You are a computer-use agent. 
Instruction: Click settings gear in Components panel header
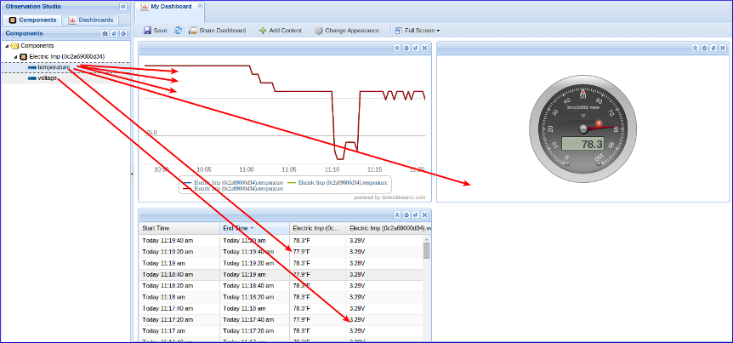click(x=123, y=33)
